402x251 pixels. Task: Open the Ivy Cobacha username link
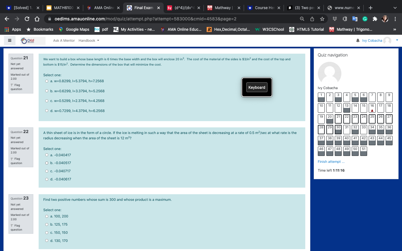(x=372, y=40)
